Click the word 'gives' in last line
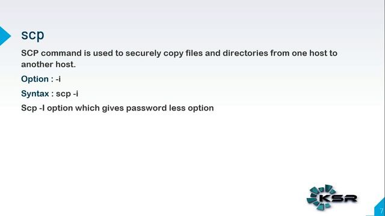385x216 pixels. (x=113, y=108)
